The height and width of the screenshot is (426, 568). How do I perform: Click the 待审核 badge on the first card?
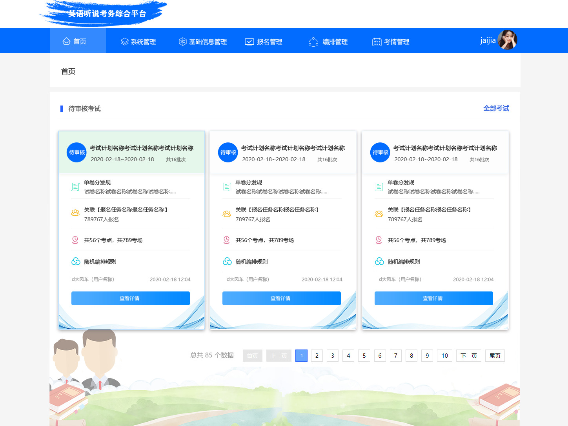[76, 153]
